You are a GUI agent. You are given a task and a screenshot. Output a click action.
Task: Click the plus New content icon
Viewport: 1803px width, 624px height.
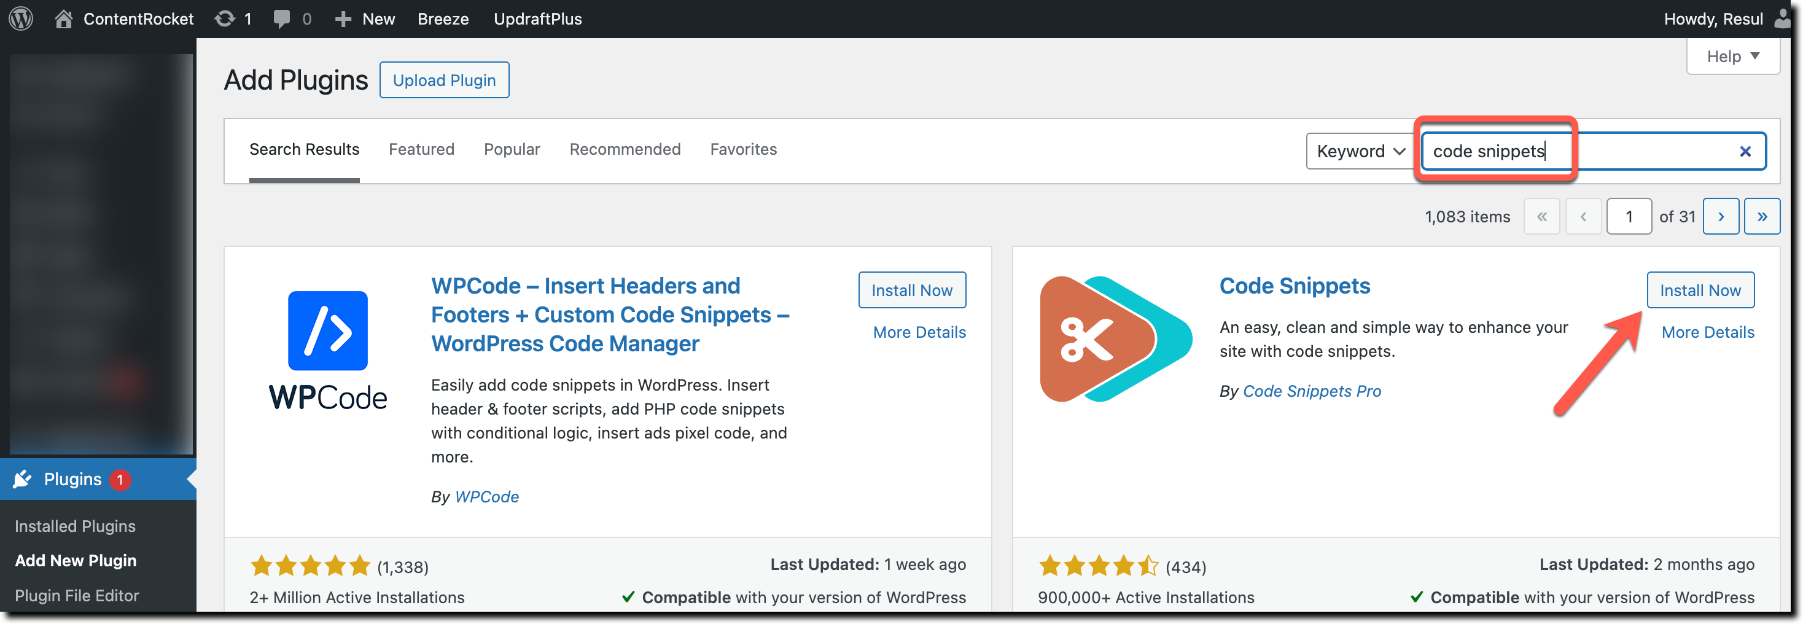(x=343, y=19)
